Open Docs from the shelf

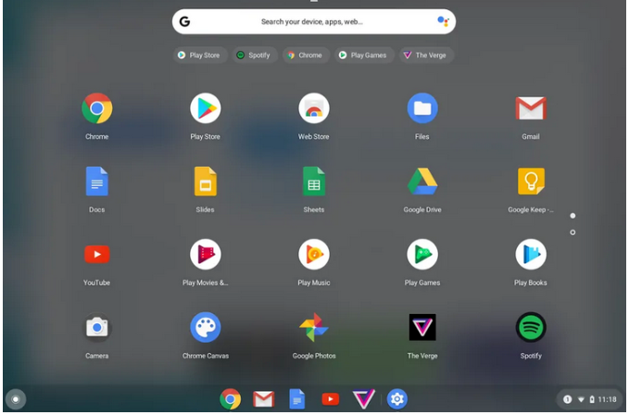click(x=296, y=399)
